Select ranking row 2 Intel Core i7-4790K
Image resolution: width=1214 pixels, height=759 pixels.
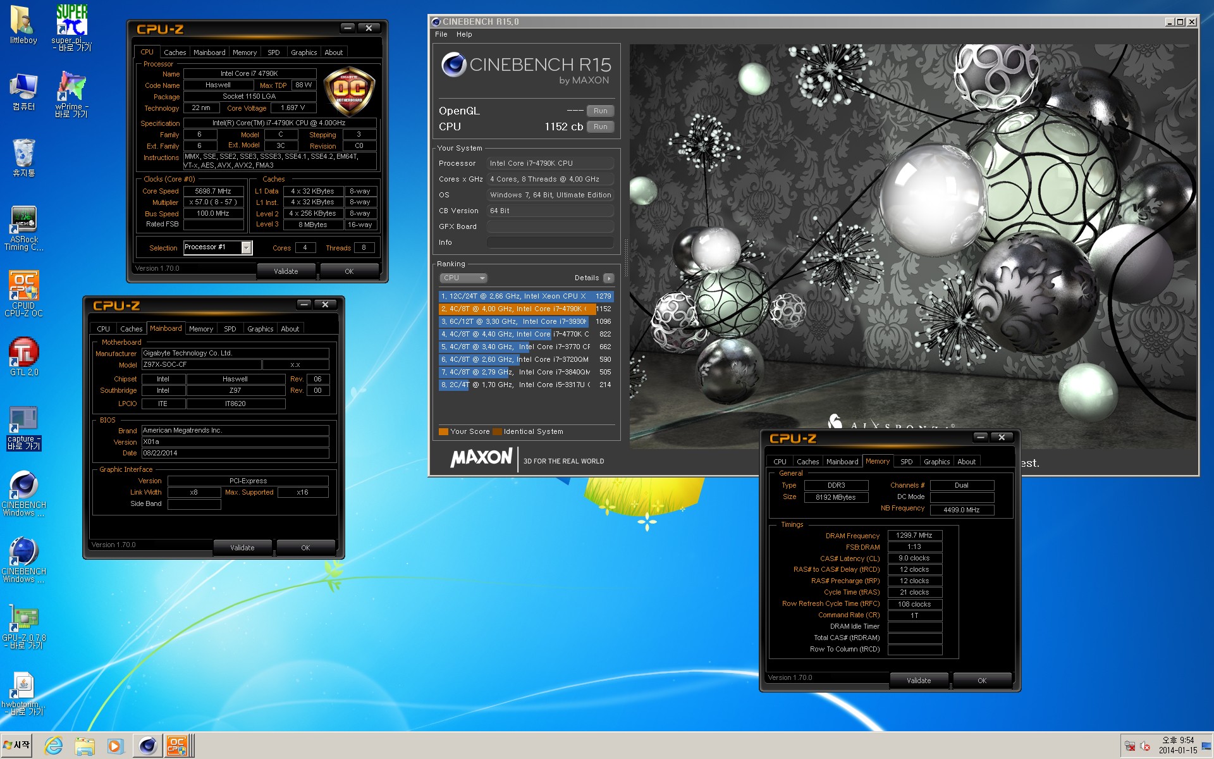526,309
